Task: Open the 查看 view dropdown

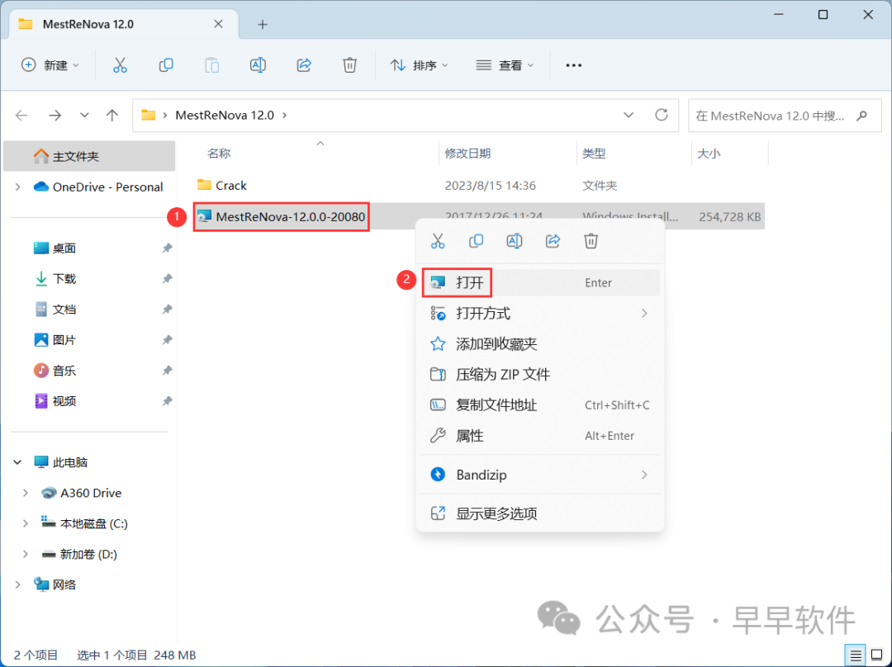Action: pos(505,65)
